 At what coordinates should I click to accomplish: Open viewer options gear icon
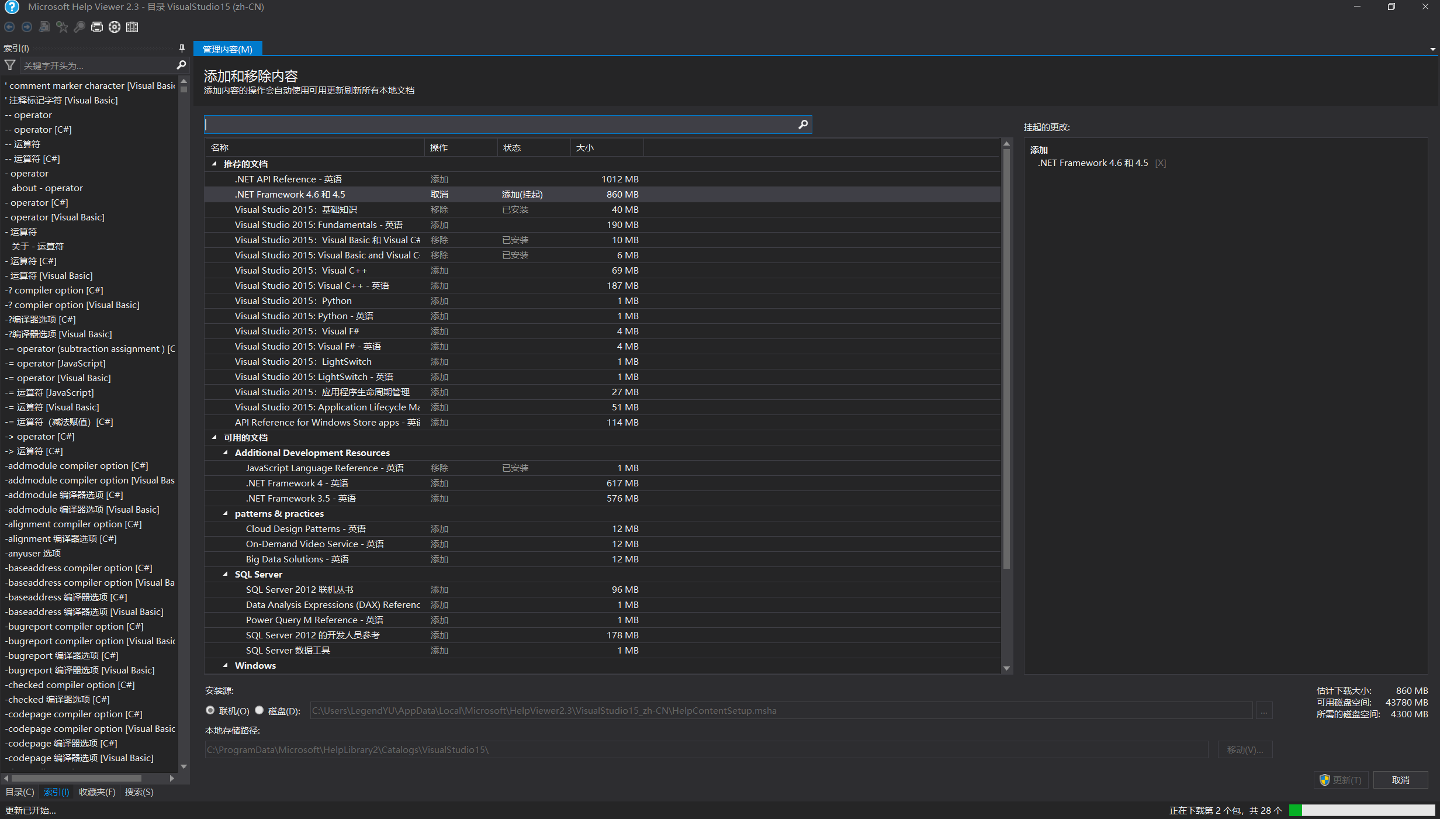(115, 27)
